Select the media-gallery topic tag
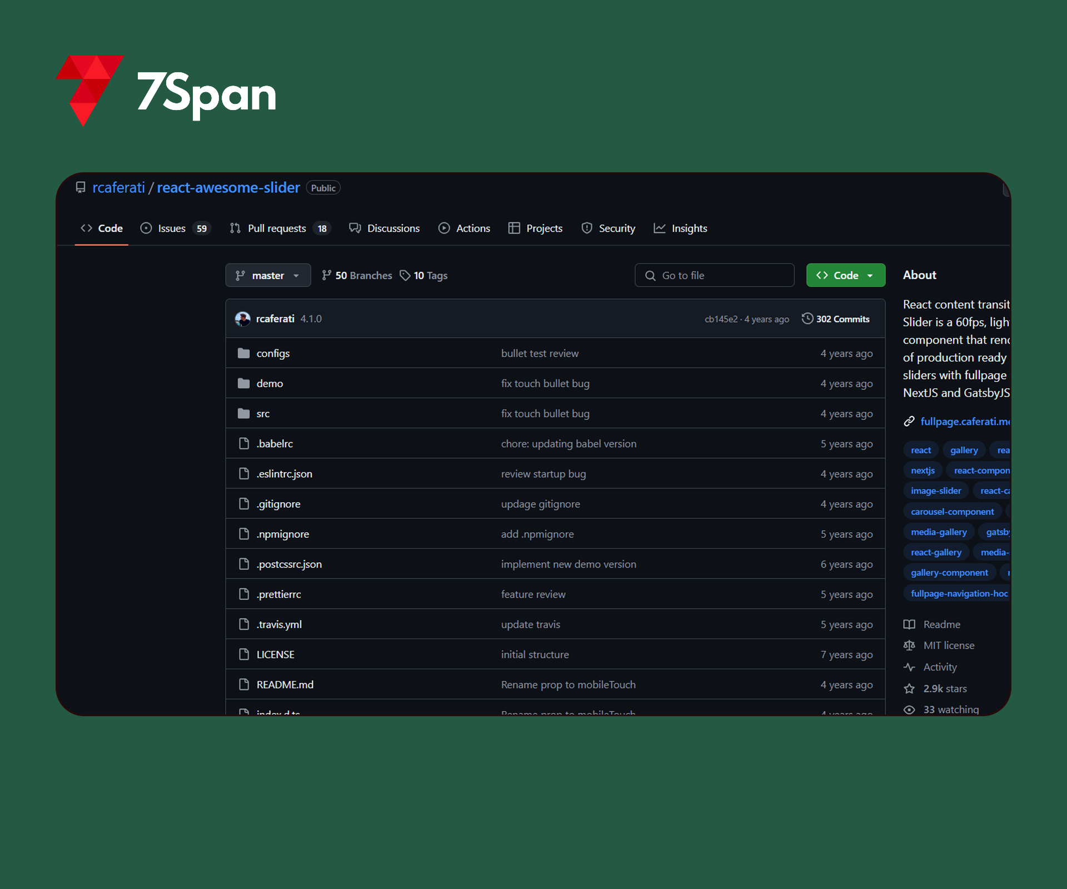This screenshot has width=1067, height=889. pos(939,532)
